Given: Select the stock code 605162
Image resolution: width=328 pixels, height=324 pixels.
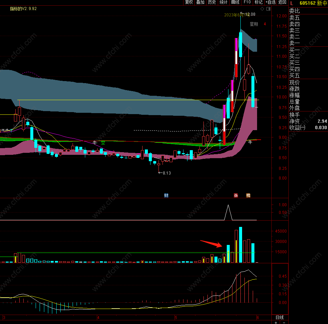Looking at the screenshot, I should (307, 3).
